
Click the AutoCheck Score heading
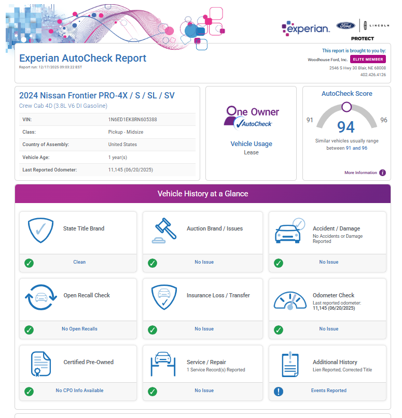click(x=346, y=94)
